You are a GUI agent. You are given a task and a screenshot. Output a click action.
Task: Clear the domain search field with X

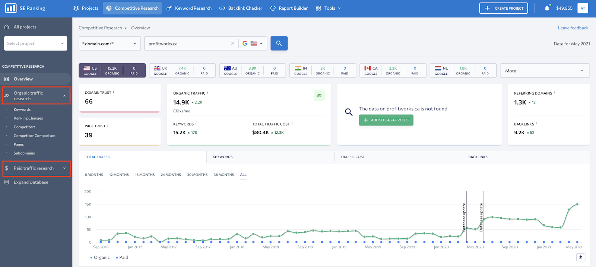233,44
